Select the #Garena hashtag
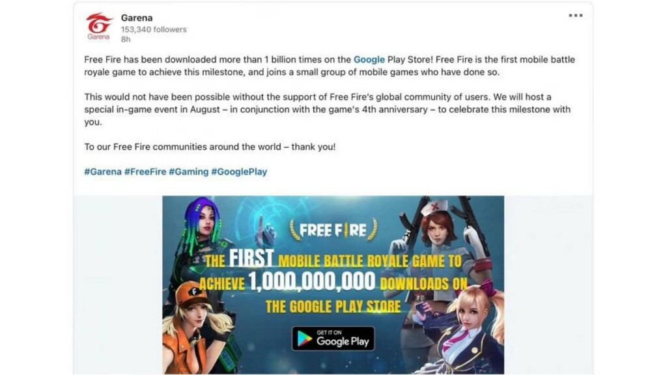Viewport: 667px width, 375px height. (x=102, y=172)
